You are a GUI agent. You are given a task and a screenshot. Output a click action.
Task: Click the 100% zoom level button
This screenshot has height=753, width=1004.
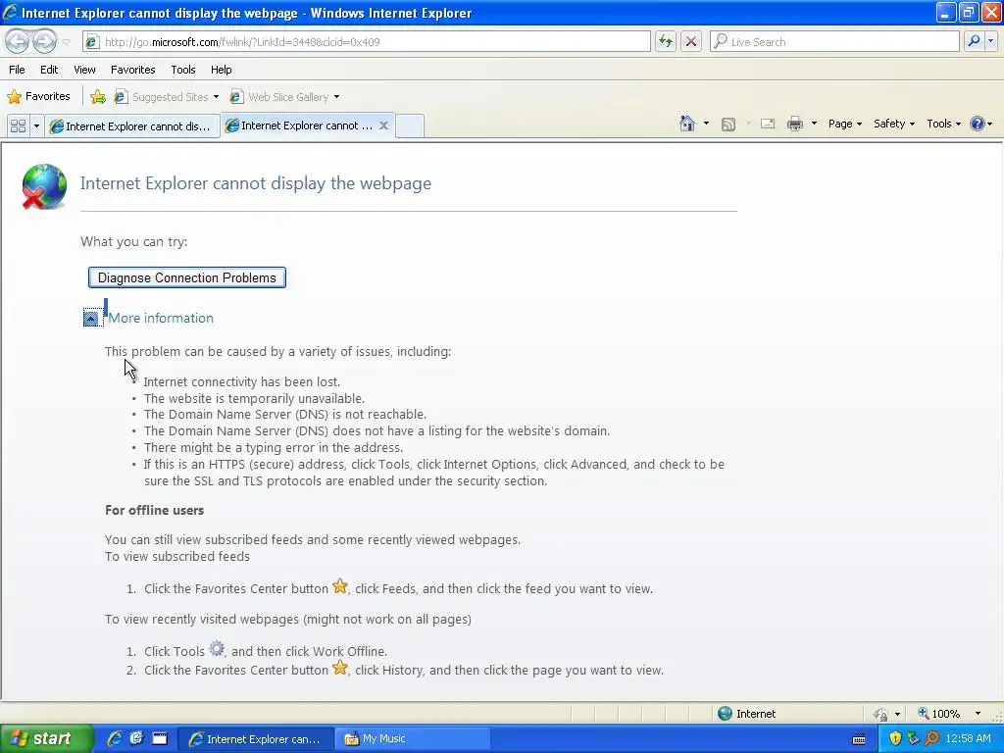[x=938, y=714]
